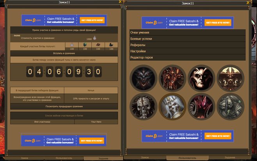Pick the third hero portrait in the top row
257x161 pixels.
(x=201, y=78)
